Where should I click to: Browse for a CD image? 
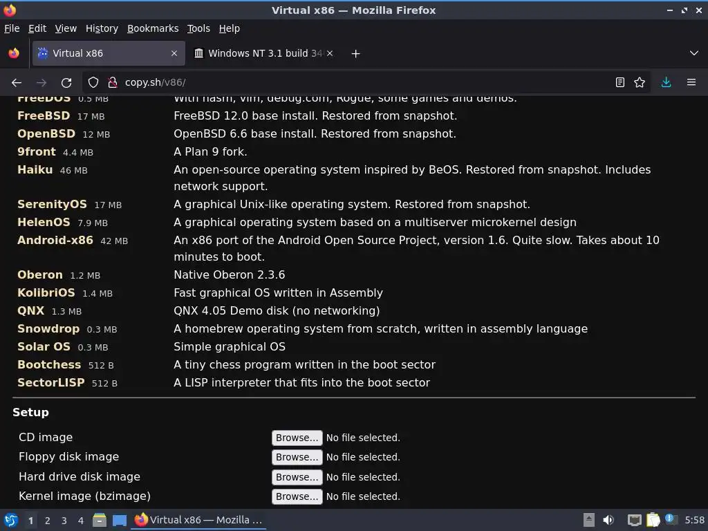click(x=297, y=438)
